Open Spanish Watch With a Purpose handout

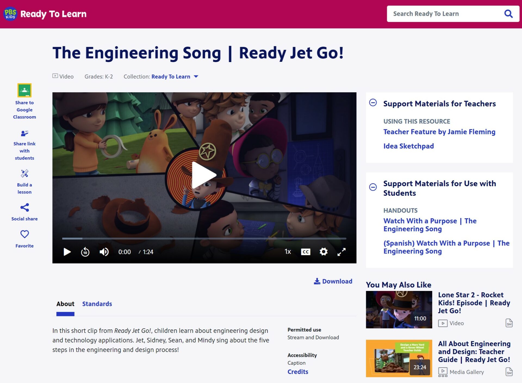(x=446, y=247)
